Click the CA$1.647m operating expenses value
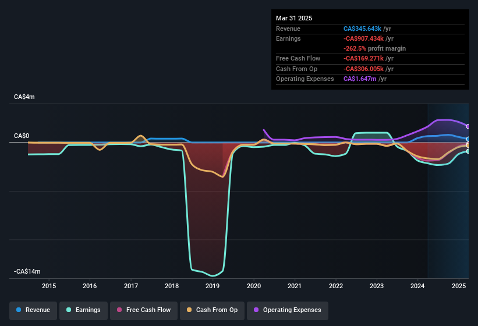 click(360, 79)
